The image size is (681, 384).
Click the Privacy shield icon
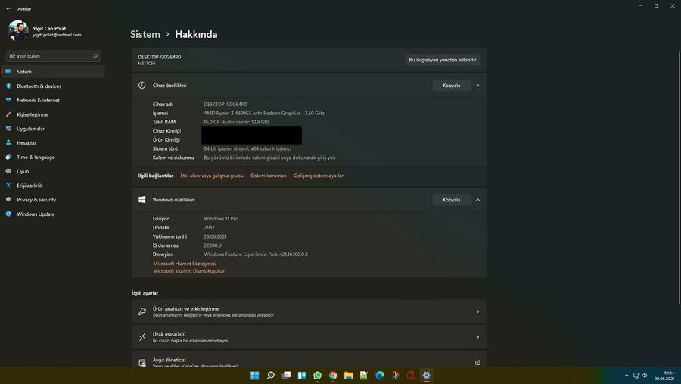pyautogui.click(x=8, y=200)
